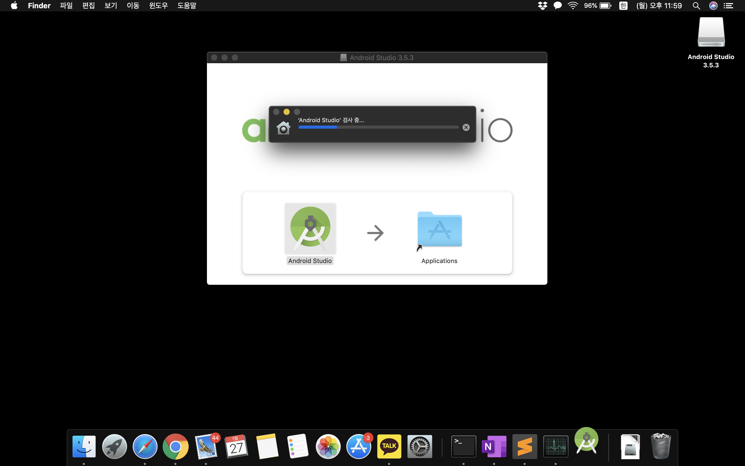Screen dimensions: 745x466
Task: Open KakaoTalk from the Dock
Action: [389, 446]
